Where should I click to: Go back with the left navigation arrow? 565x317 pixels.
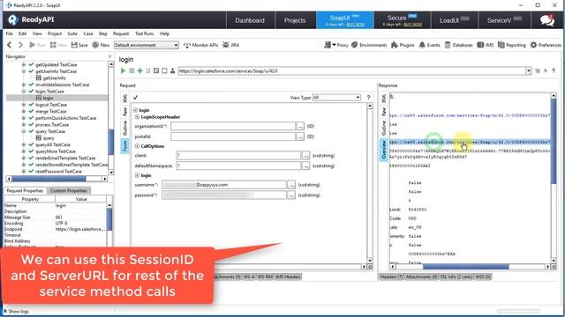pos(10,45)
